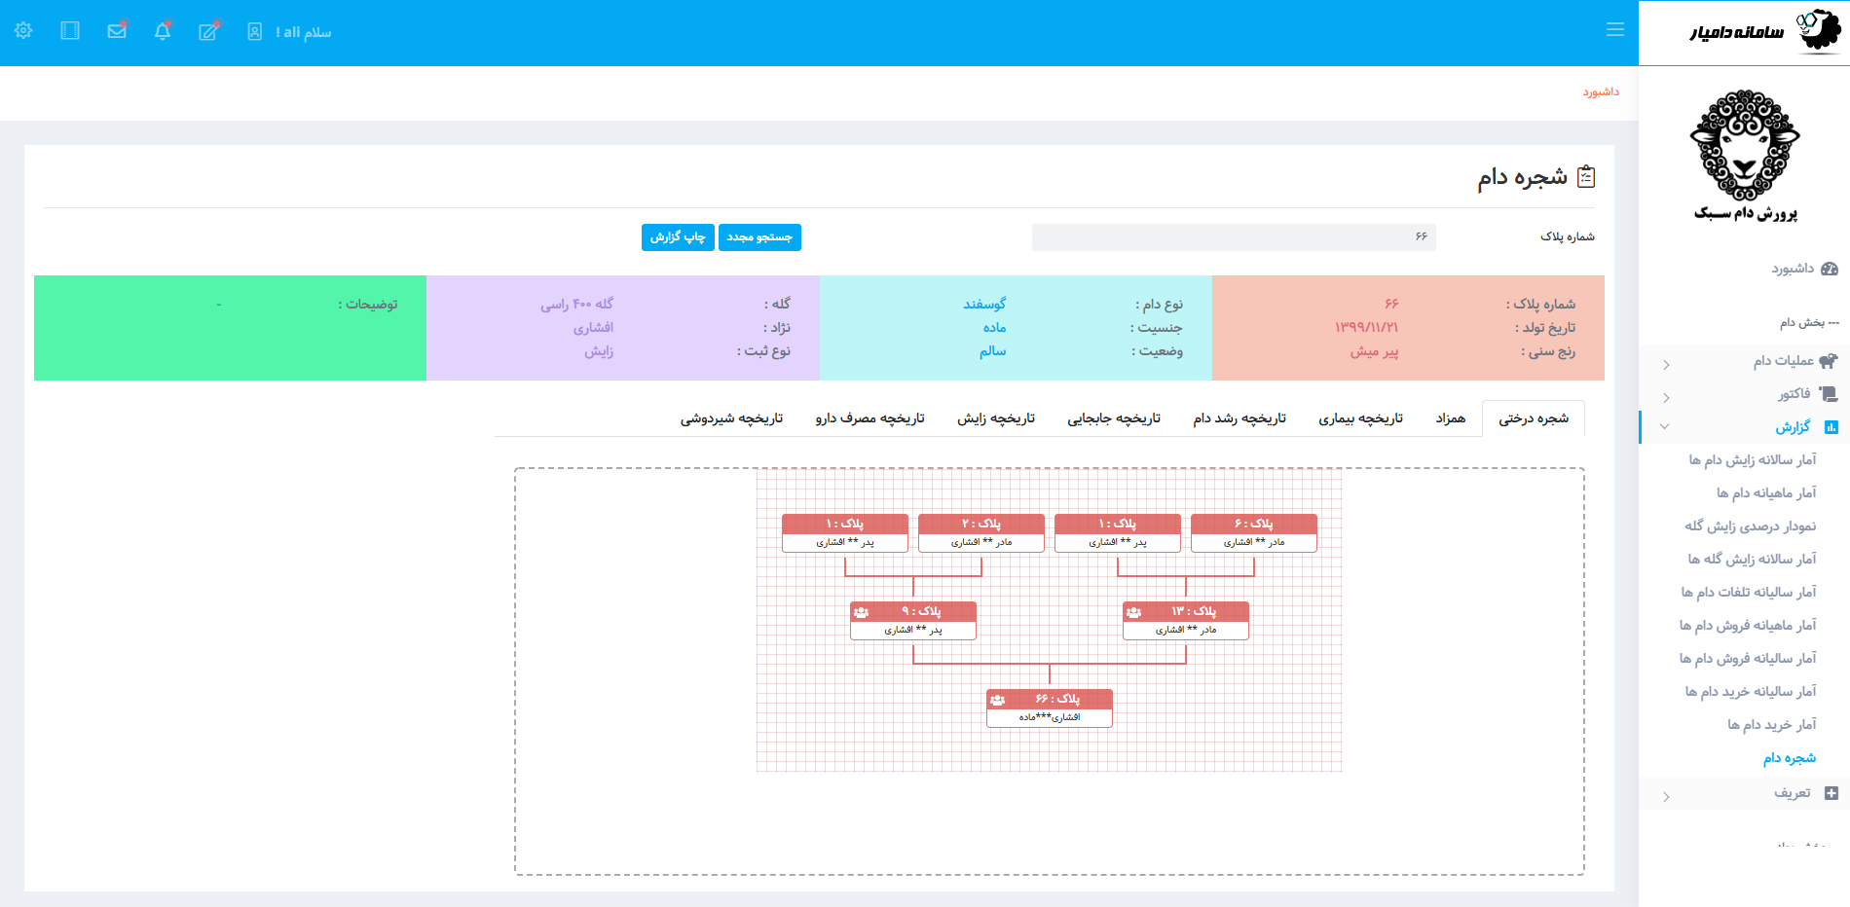
Task: Select the همزاد tab
Action: tap(1450, 418)
